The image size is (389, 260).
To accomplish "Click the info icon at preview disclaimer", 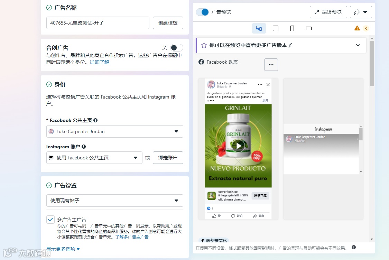I will point(354,247).
